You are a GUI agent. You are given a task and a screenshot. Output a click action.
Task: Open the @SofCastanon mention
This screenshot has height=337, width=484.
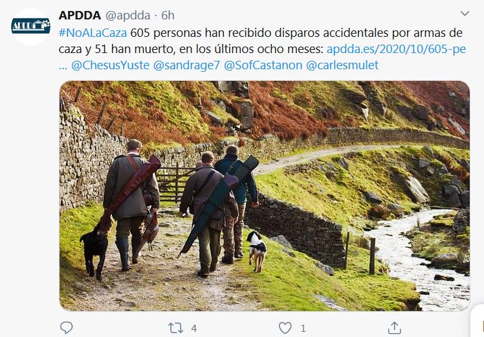(263, 65)
